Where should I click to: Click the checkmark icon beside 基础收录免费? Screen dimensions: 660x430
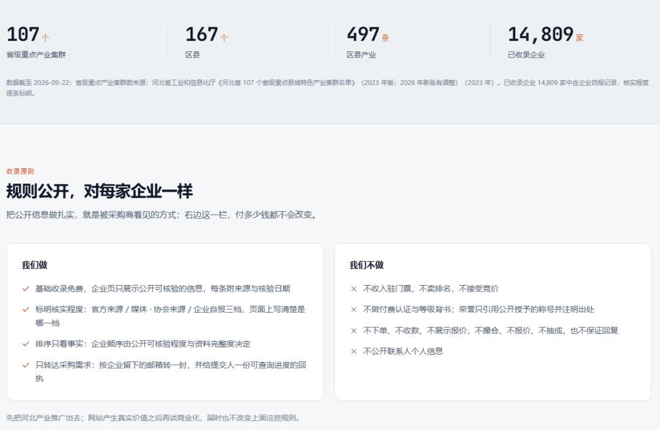[26, 289]
